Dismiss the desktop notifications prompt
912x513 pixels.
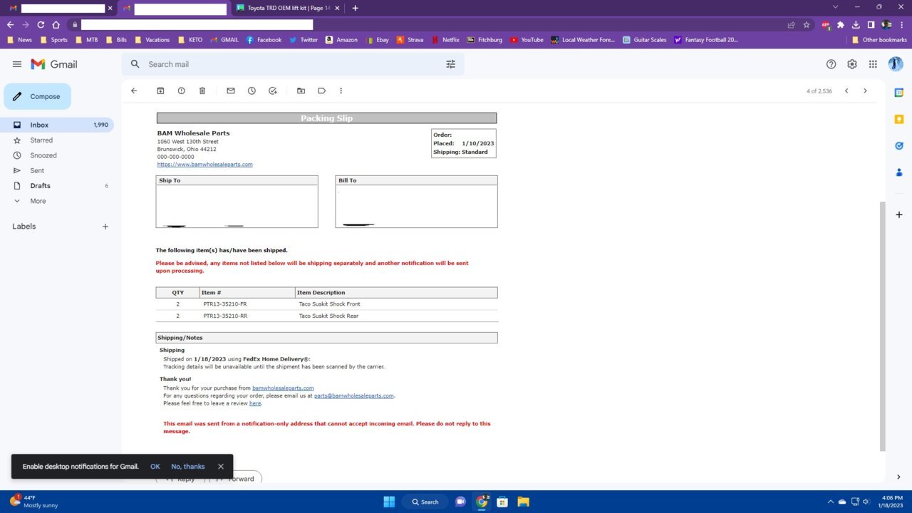[x=221, y=467]
